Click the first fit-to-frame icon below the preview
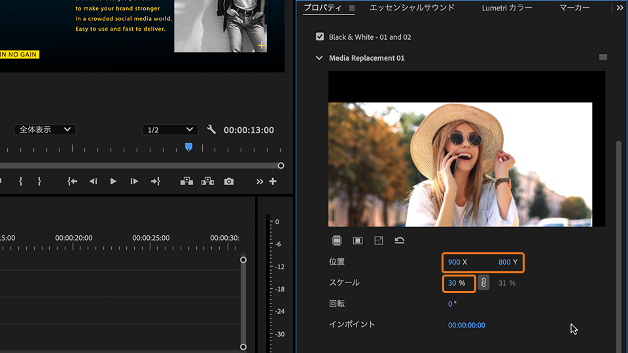The image size is (628, 353). tap(337, 241)
